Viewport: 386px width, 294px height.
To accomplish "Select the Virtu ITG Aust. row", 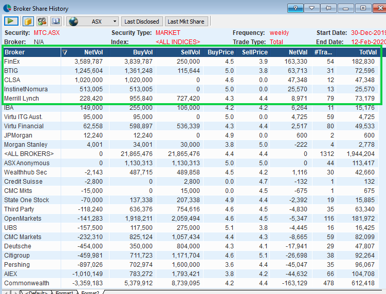I will click(x=191, y=117).
